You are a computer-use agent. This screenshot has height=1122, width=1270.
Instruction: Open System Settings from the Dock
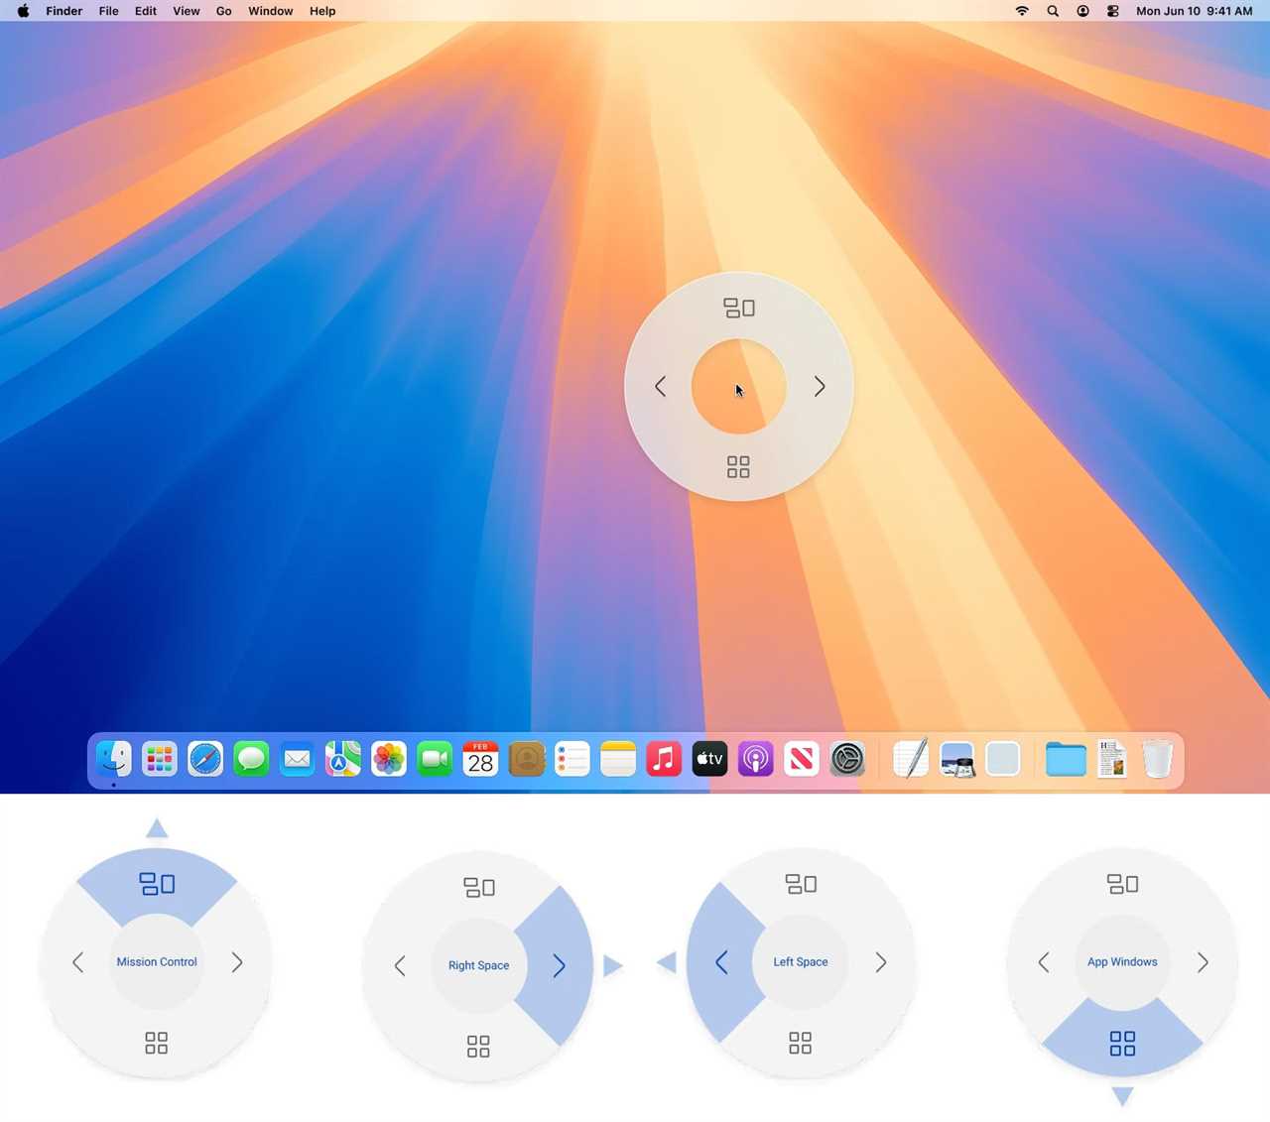847,760
